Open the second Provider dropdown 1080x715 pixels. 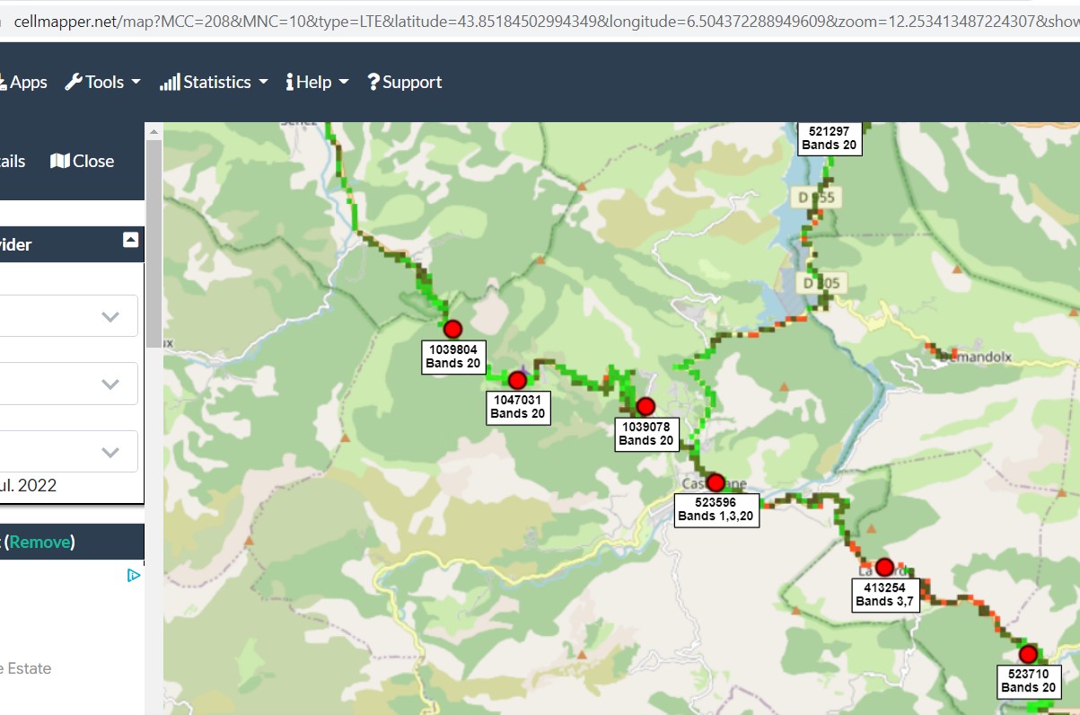[69, 384]
